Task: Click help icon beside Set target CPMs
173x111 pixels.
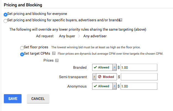Action: coord(54,54)
